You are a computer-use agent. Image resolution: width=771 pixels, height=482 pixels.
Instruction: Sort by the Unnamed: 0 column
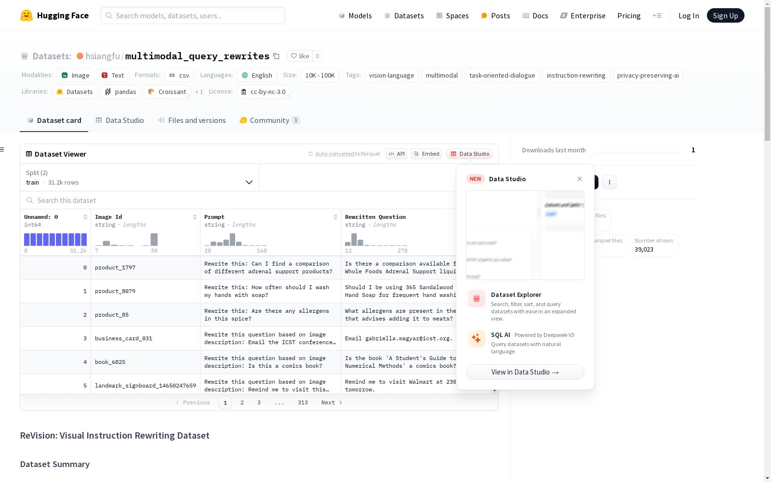pos(85,217)
